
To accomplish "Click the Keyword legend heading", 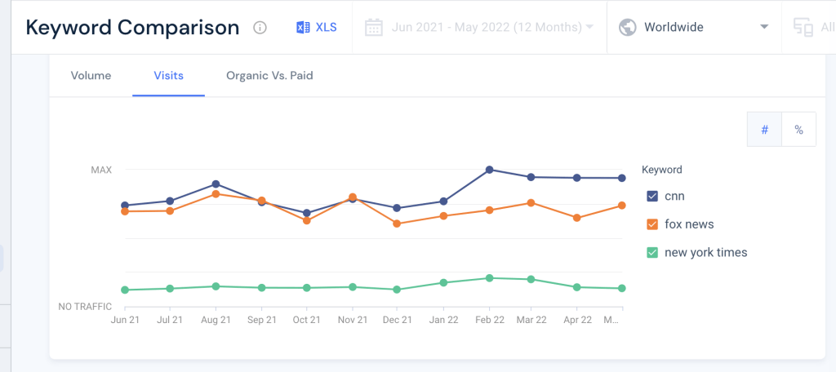I will 661,170.
